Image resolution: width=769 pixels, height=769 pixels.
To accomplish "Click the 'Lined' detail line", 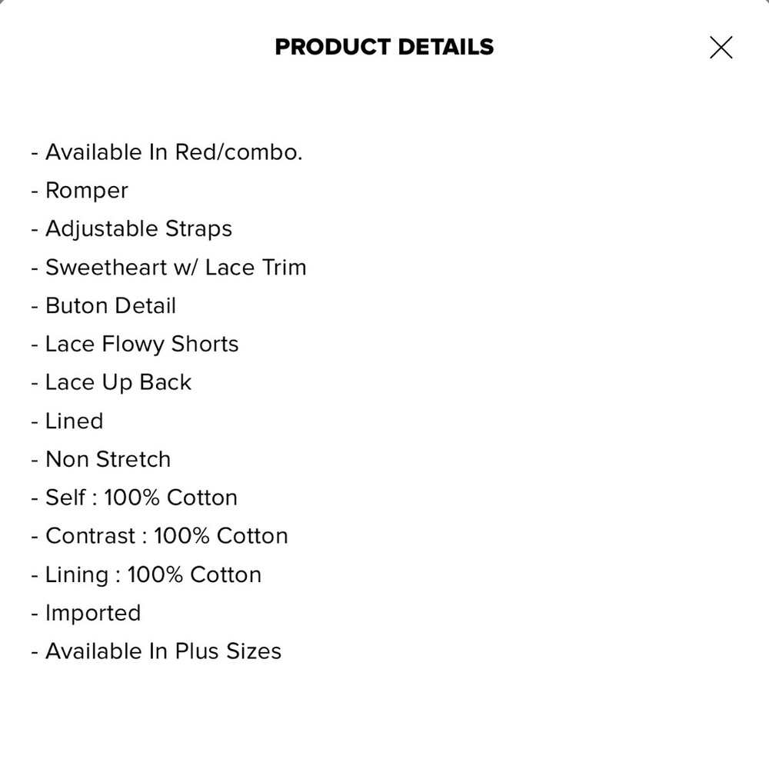I will tap(74, 421).
